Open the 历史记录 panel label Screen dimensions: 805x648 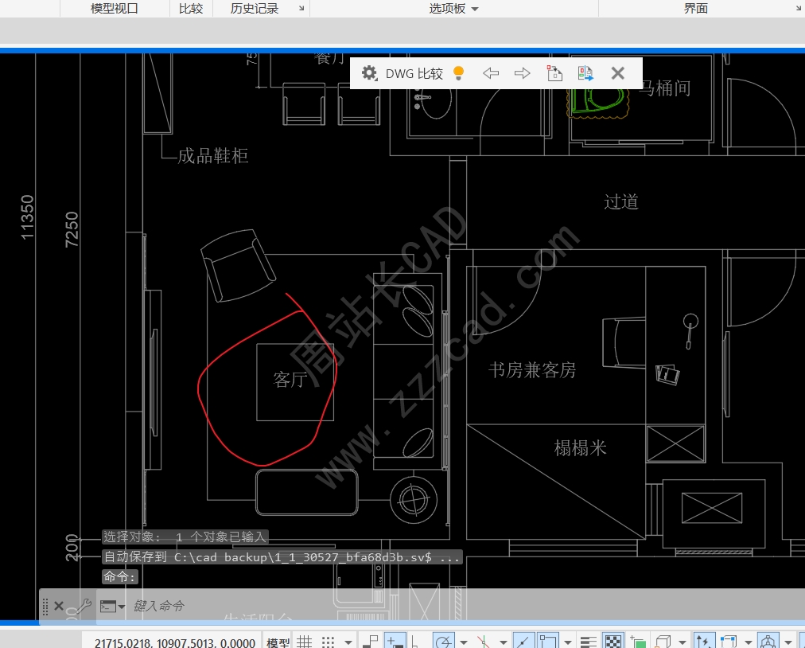tap(254, 8)
